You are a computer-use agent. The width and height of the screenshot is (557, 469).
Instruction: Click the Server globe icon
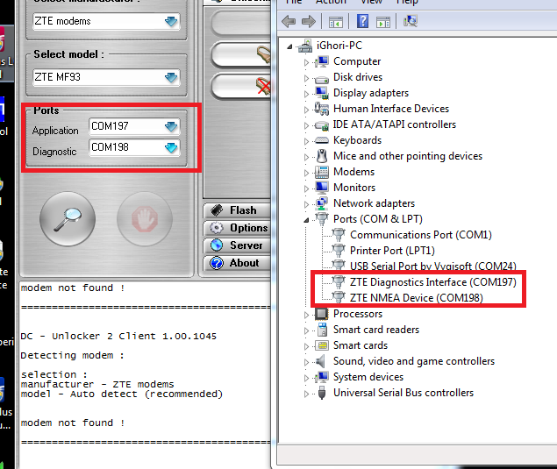click(217, 245)
